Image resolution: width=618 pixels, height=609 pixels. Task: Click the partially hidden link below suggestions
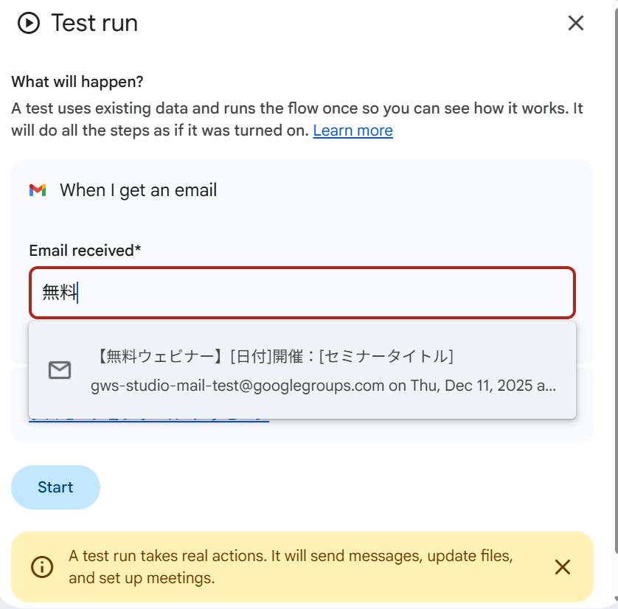[147, 420]
